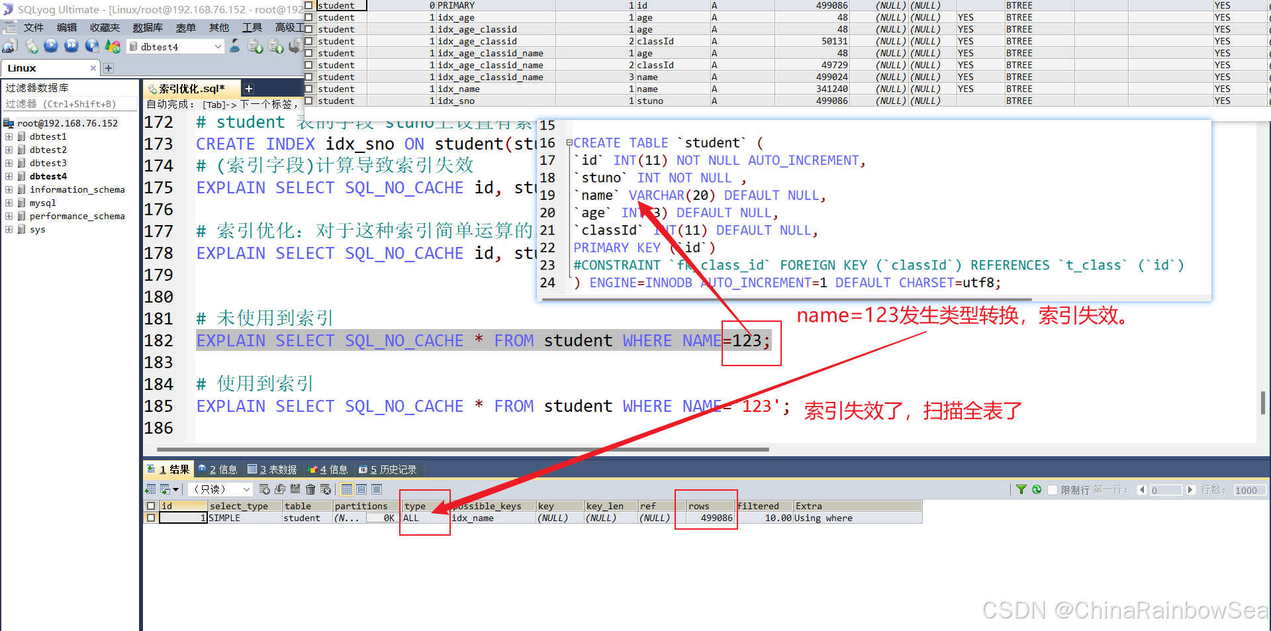1271x631 pixels.
Task: Click the green refresh result icon
Action: point(1037,490)
